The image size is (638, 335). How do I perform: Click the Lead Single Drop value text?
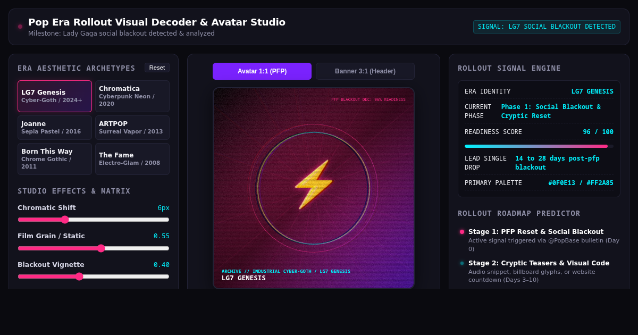[x=557, y=163]
